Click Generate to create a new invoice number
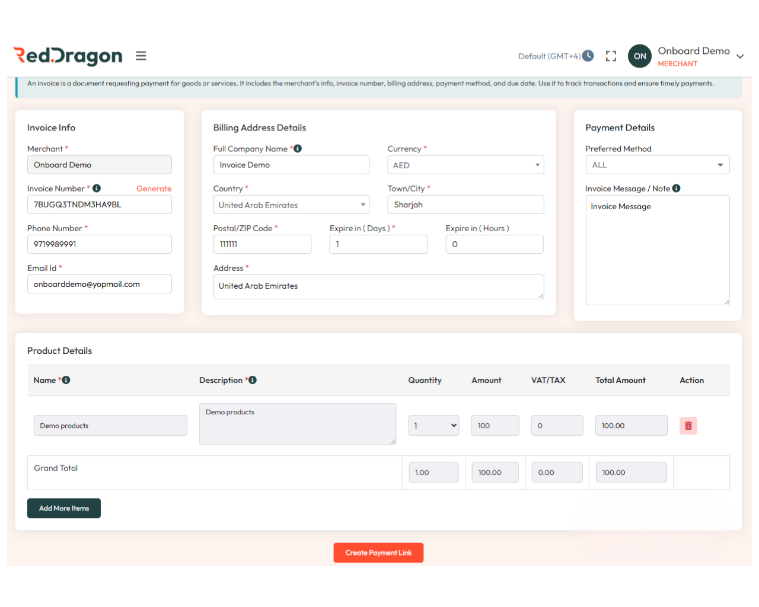This screenshot has width=759, height=607. 154,188
